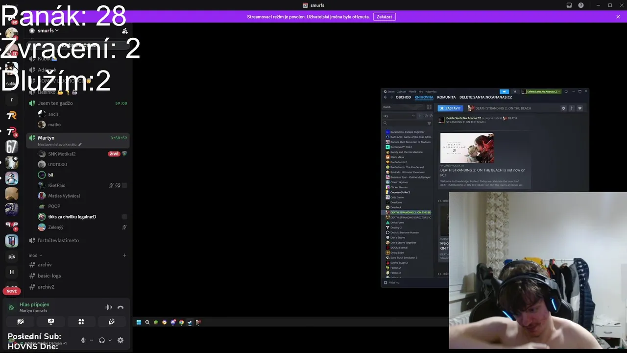
Task: Click voice participant IGetPaid
Action: click(x=82, y=185)
